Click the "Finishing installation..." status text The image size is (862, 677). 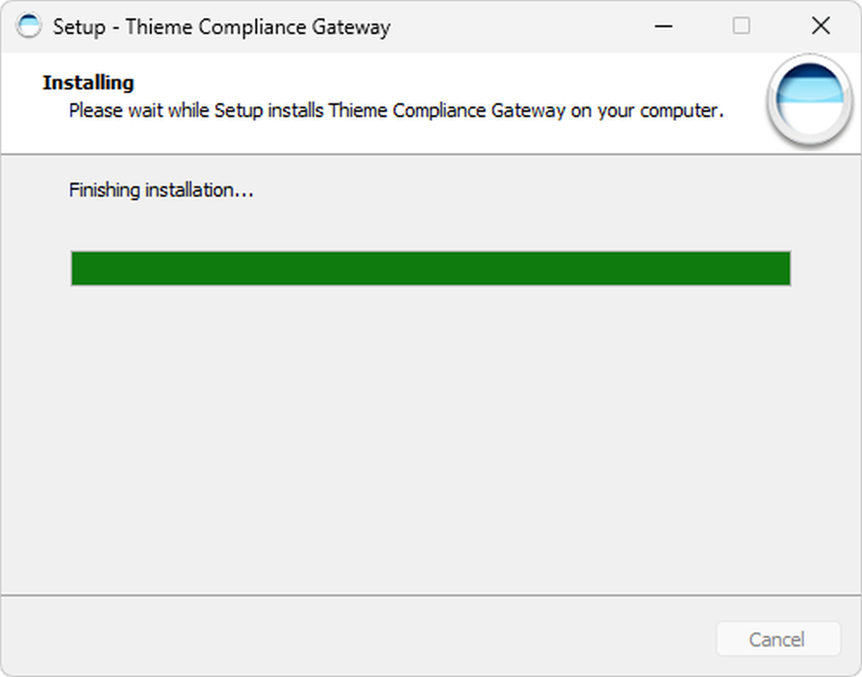[x=161, y=190]
